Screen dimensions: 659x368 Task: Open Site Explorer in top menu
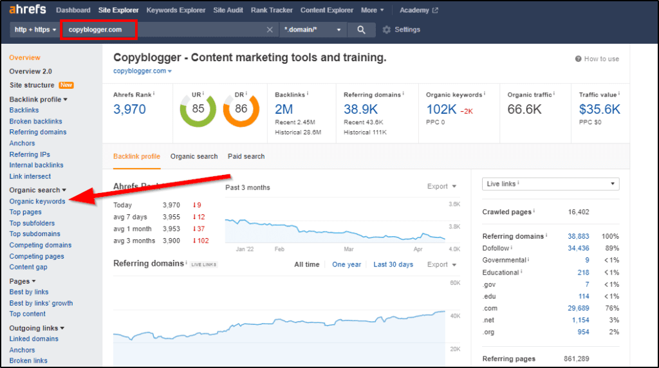click(x=118, y=10)
